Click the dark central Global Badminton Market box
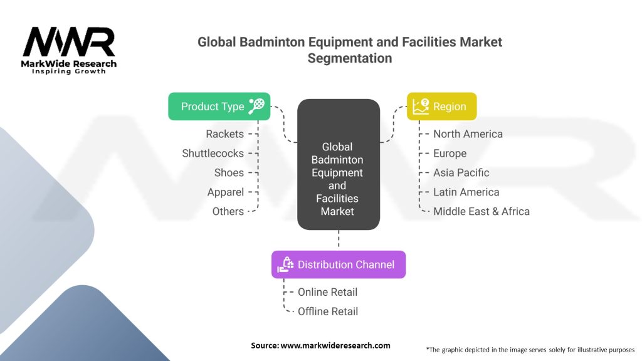Screen dimensions: 642x361 [339, 164]
